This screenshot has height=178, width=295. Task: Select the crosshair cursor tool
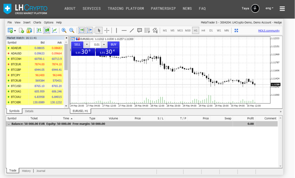(107, 30)
